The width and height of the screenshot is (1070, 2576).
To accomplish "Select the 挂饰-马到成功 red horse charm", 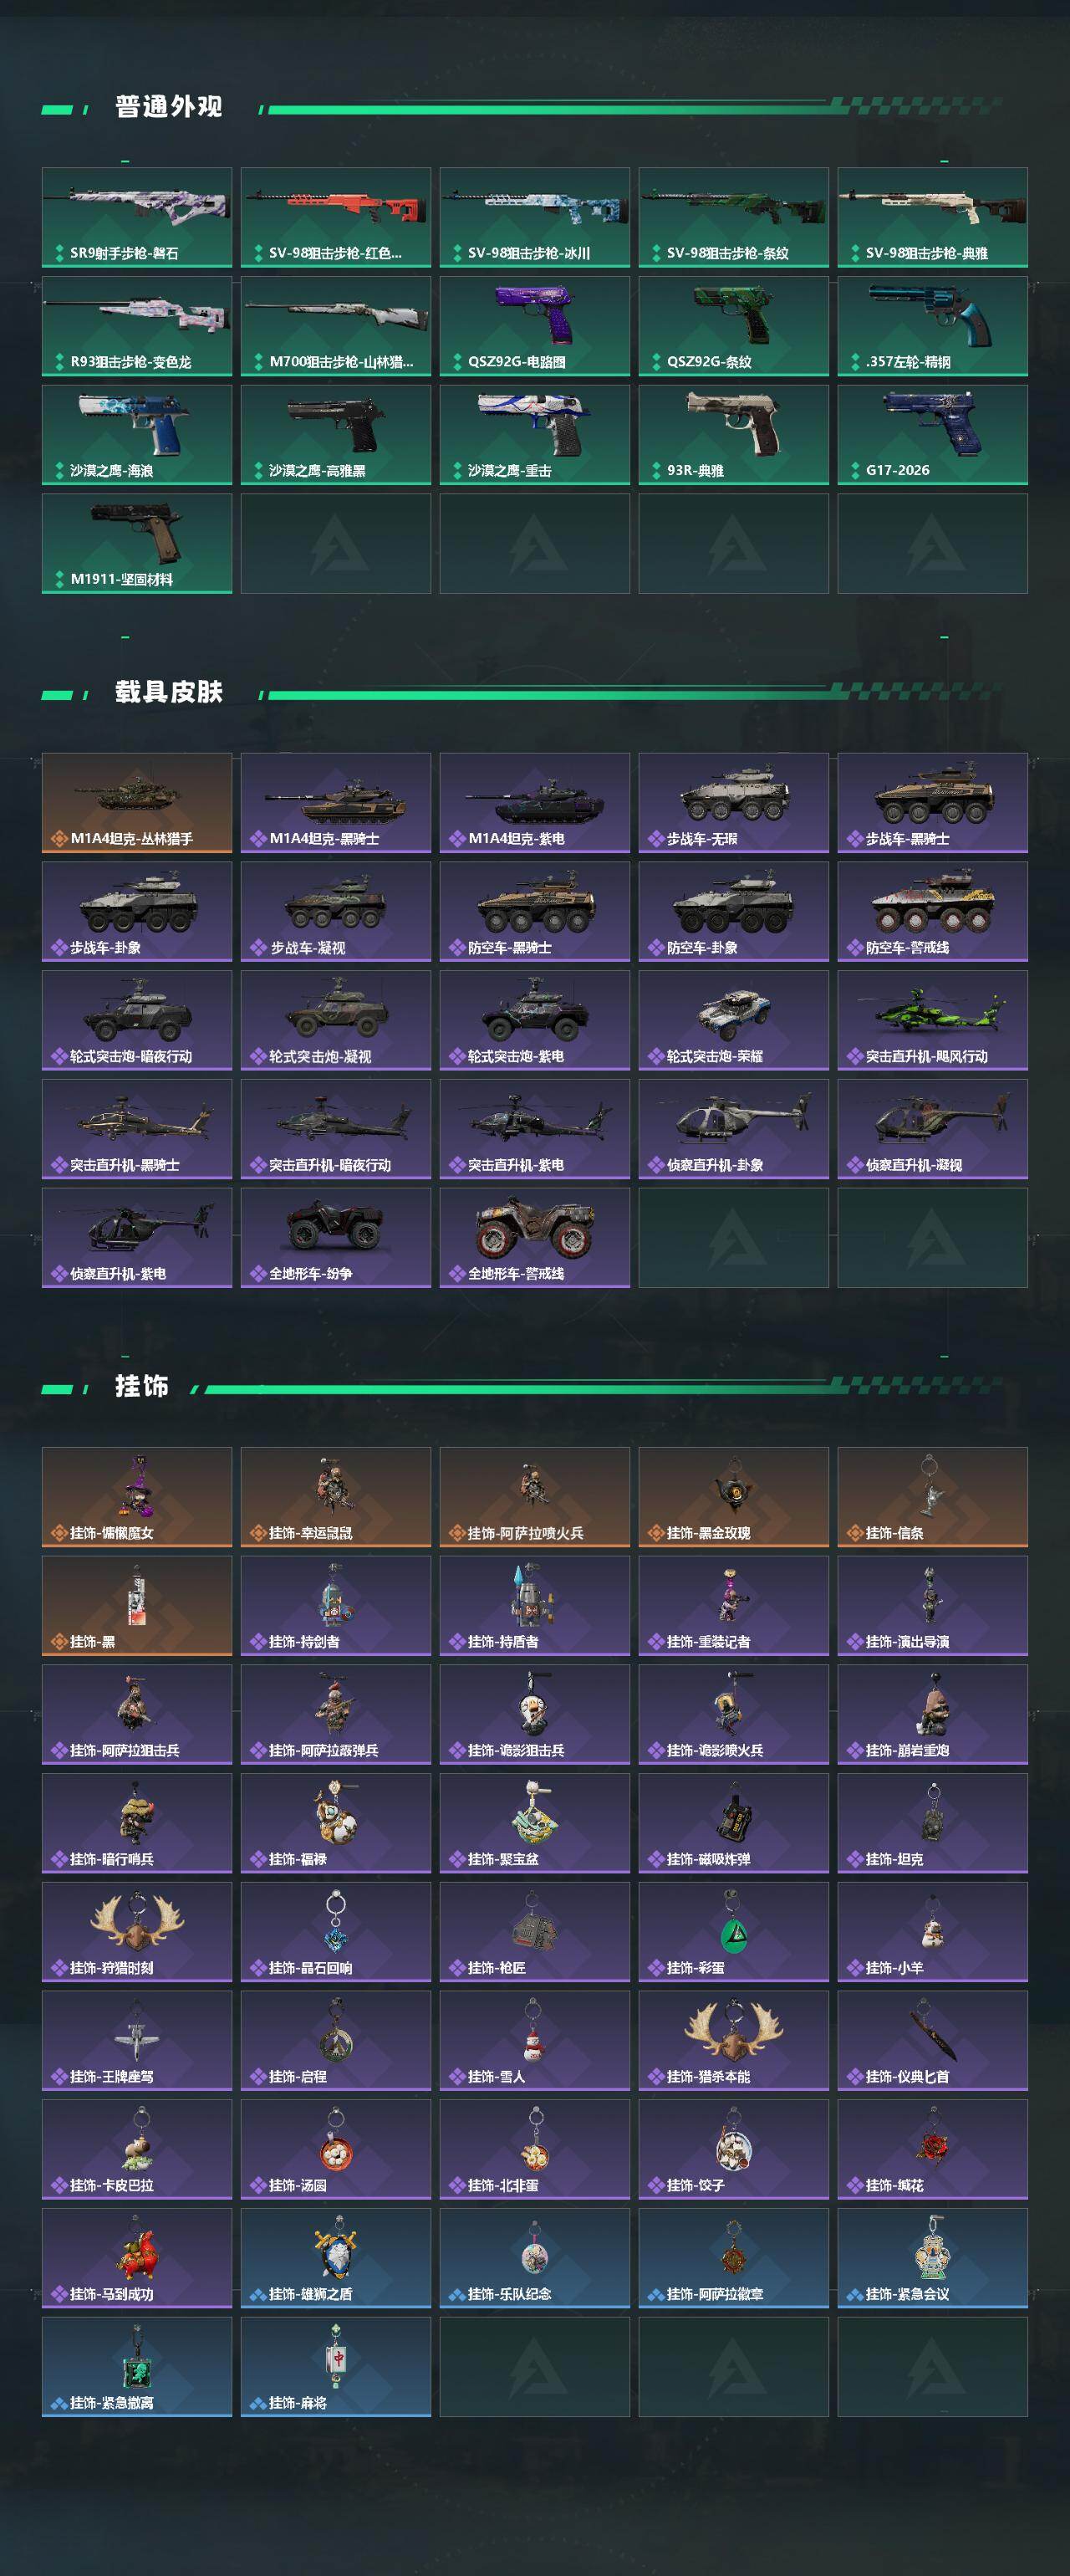I will (137, 2257).
